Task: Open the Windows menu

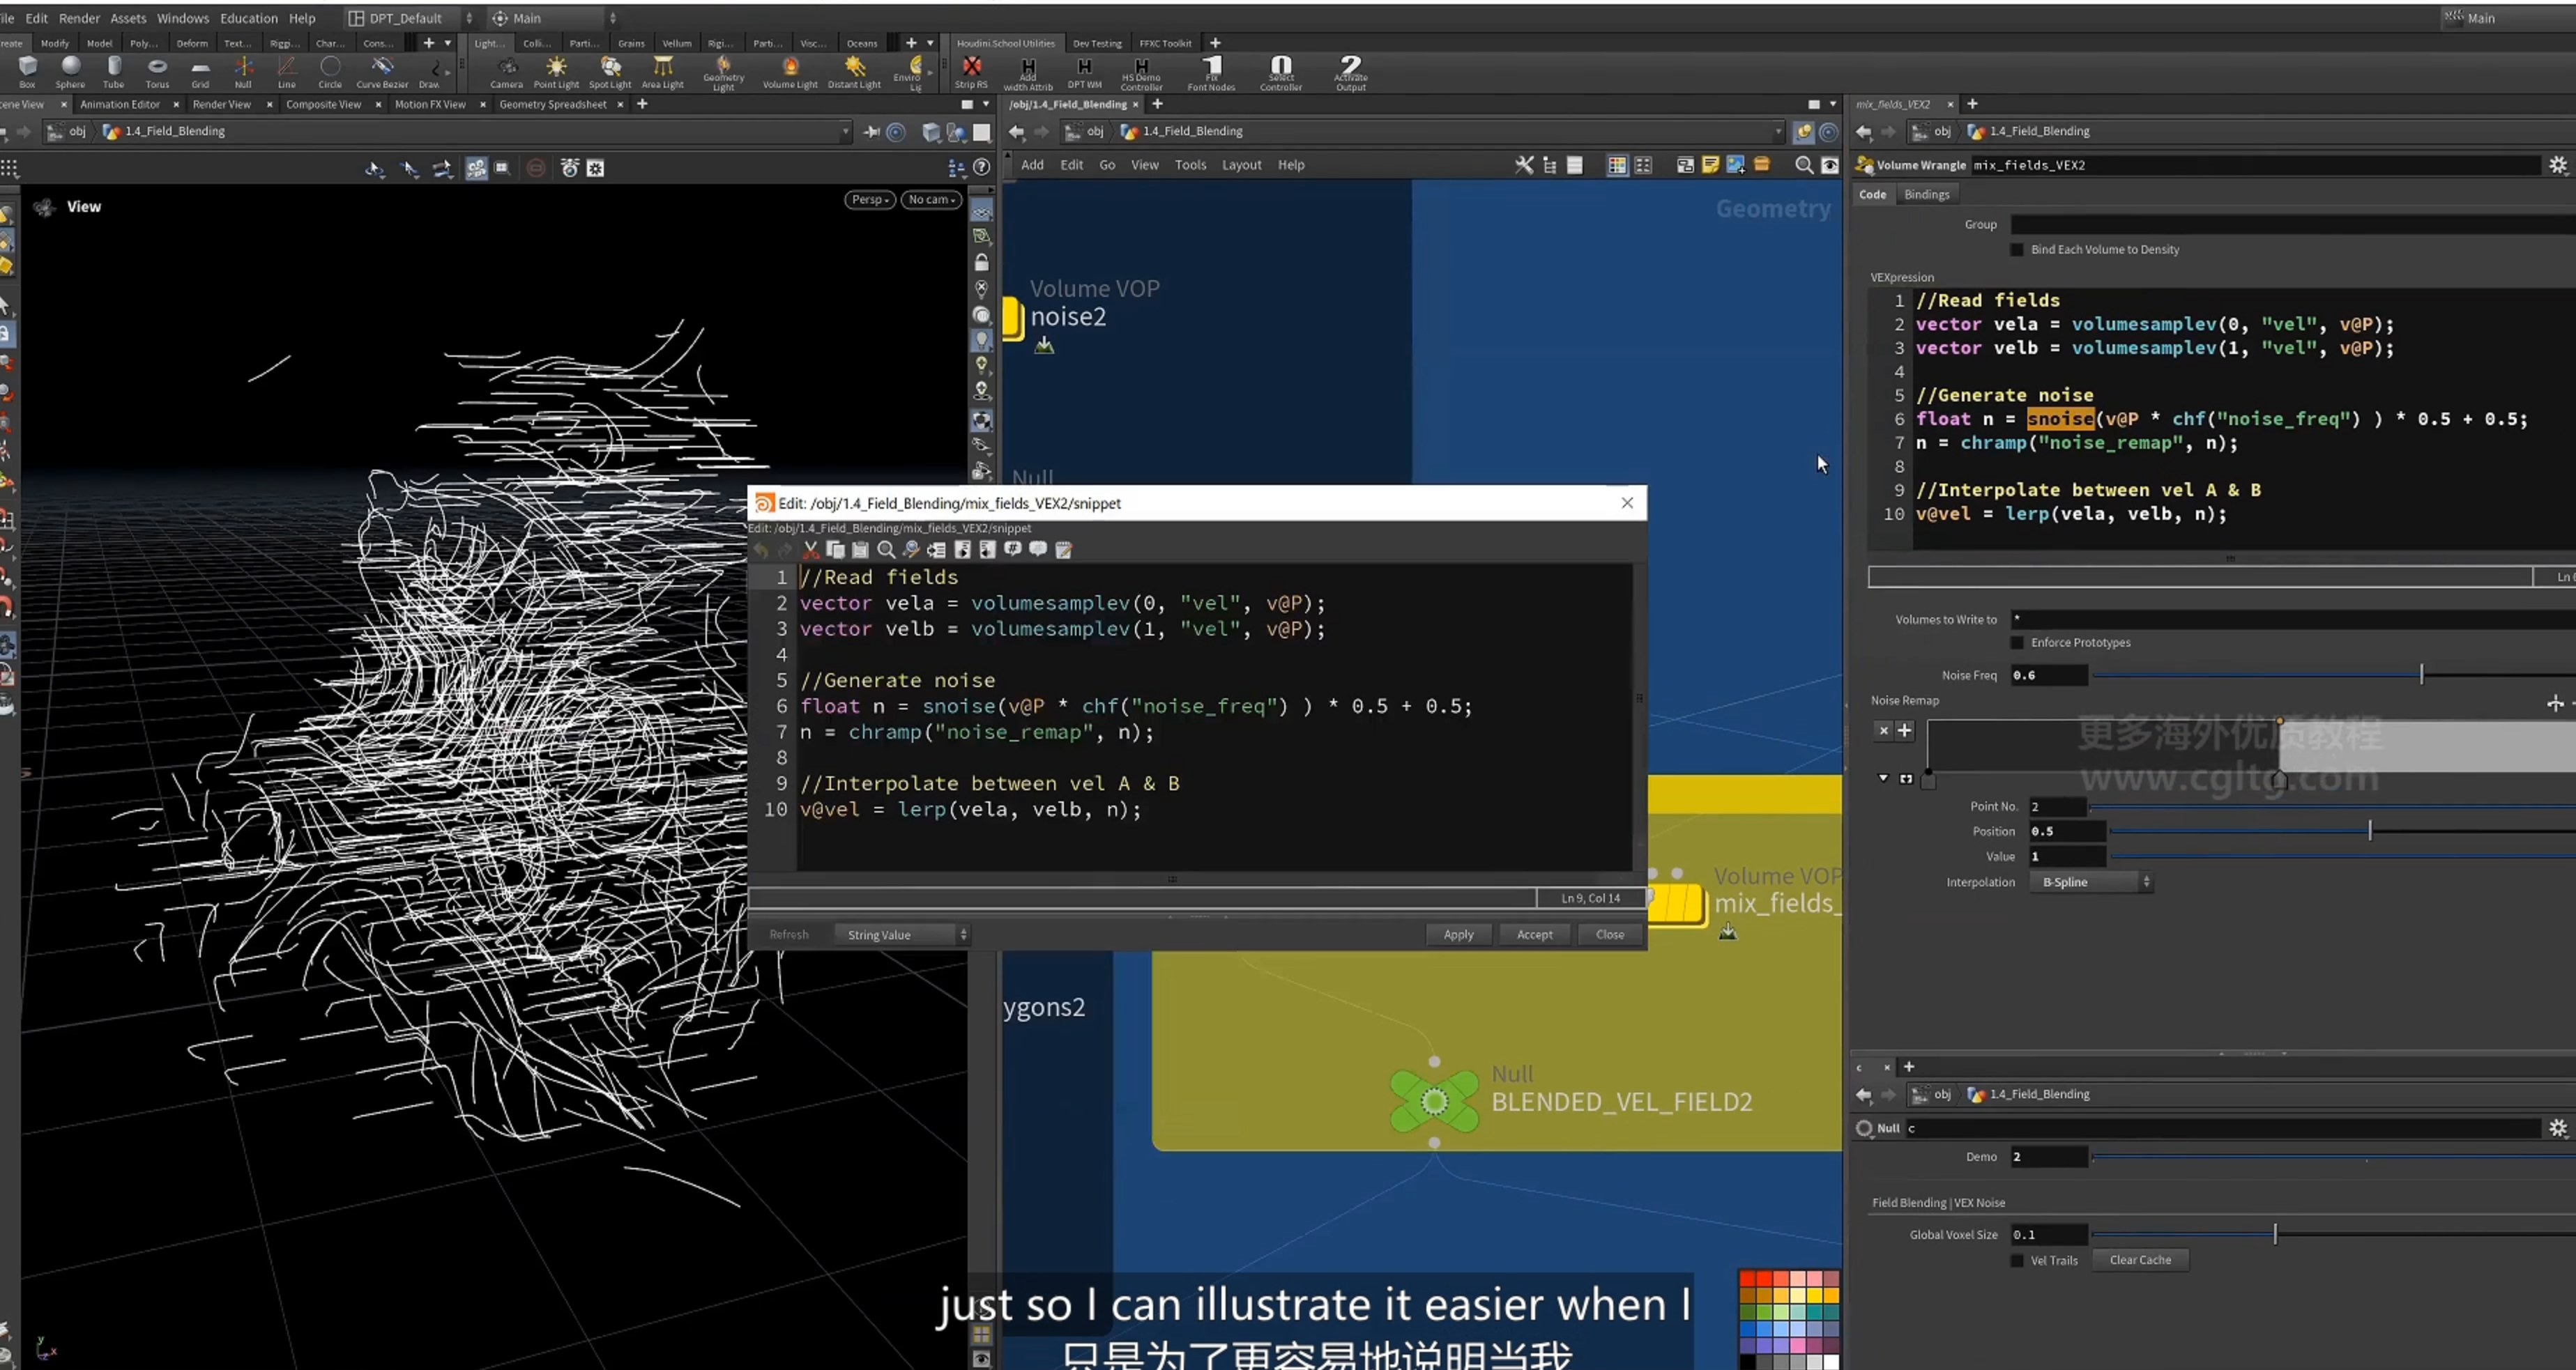Action: point(183,18)
